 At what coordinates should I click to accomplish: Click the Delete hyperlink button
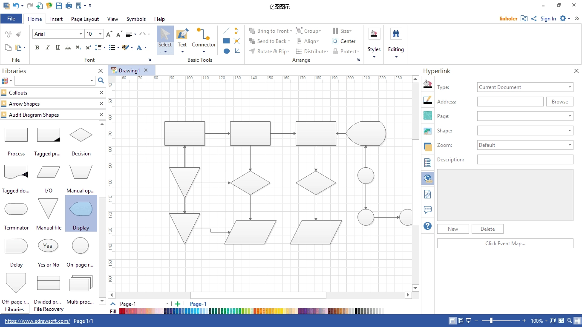487,229
